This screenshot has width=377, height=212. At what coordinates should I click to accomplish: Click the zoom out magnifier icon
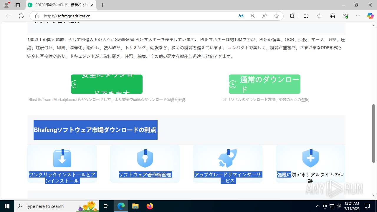pos(252,16)
